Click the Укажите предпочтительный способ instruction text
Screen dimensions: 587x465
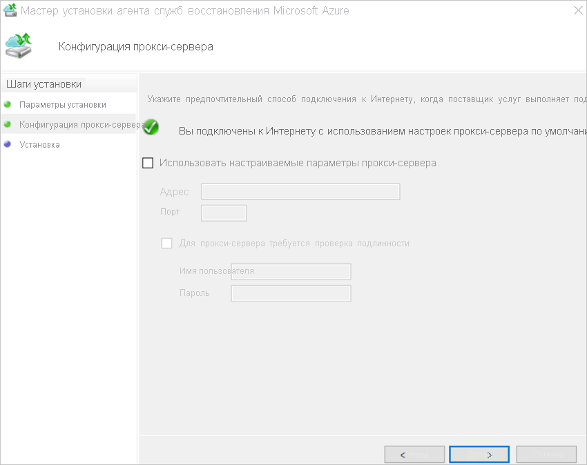(x=367, y=99)
